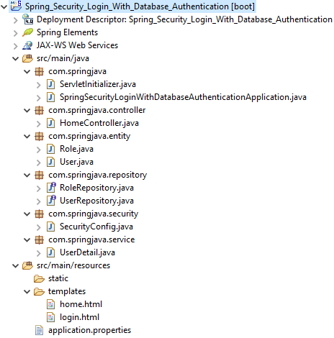Screen dimensions: 334x338
Task: Click the JAX-WS Web Services icon
Action: click(x=27, y=45)
